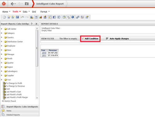The width and height of the screenshot is (155, 117).
Task: Redo the last action
Action: [27, 17]
